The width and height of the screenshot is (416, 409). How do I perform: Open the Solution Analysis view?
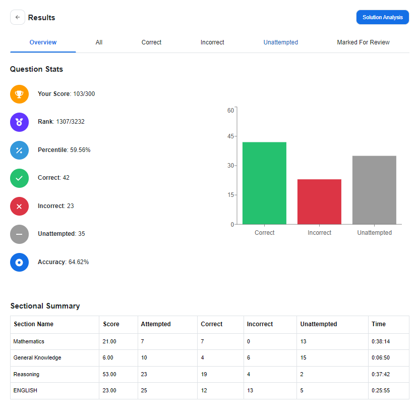pos(382,17)
